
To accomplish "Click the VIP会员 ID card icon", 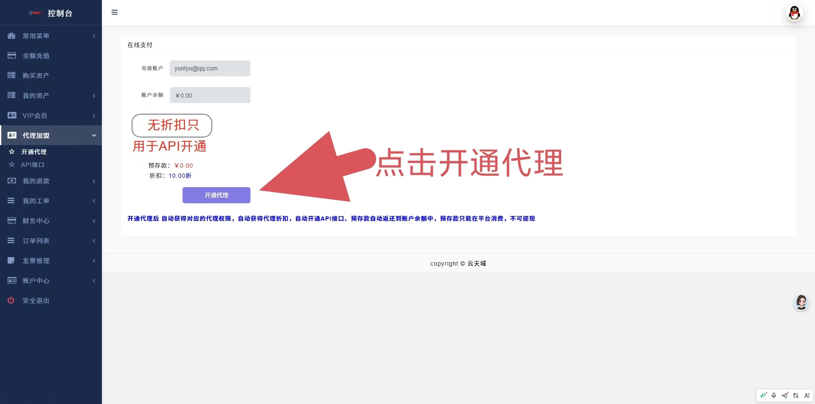I will tap(12, 115).
